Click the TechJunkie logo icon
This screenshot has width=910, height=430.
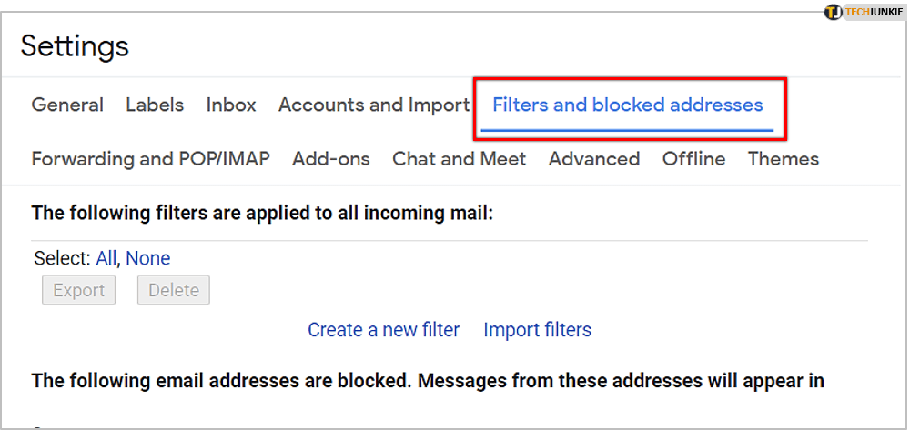point(833,12)
